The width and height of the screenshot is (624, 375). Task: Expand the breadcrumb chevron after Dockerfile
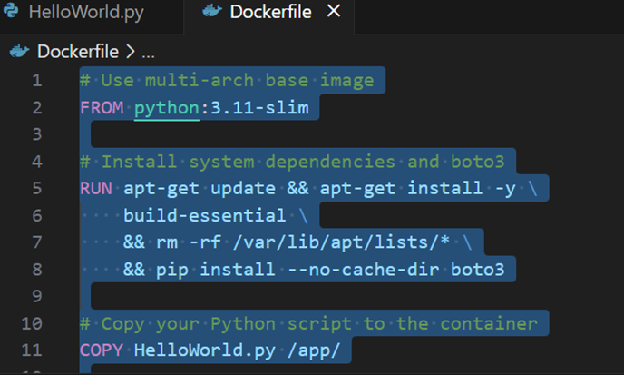[x=130, y=52]
